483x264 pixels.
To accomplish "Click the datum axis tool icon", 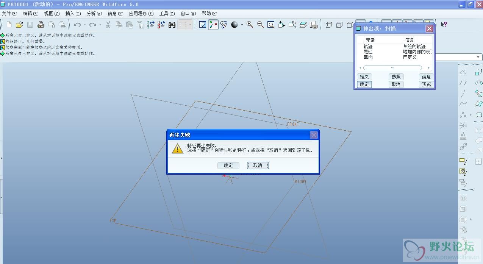I will coord(463,93).
